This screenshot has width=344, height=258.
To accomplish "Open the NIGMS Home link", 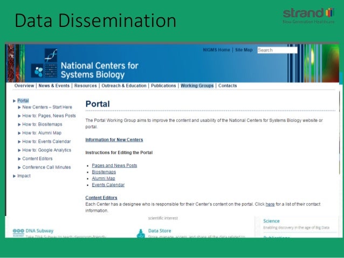I will 216,50.
